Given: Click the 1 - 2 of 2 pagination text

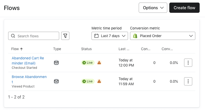Looking at the screenshot, I should (x=16, y=97).
